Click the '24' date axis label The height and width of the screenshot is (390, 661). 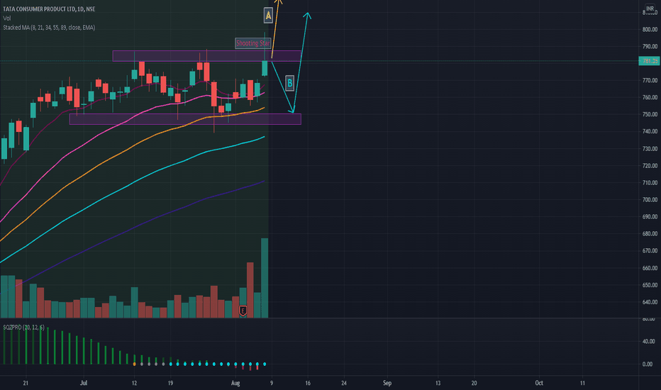pos(344,383)
